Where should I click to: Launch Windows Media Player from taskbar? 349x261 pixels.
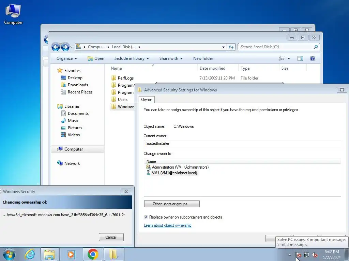[x=71, y=254]
